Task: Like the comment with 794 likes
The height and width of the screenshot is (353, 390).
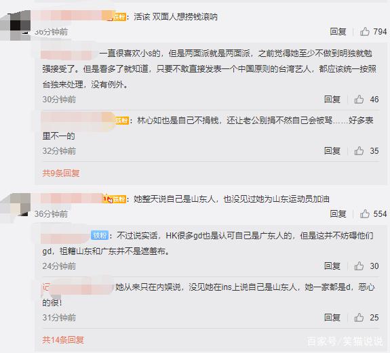Action: (x=365, y=32)
